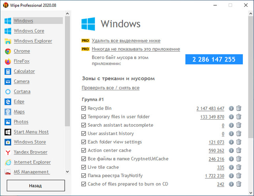This screenshot has height=196, width=254.
Task: Click the Chrome icon in the sidebar
Action: click(x=8, y=51)
